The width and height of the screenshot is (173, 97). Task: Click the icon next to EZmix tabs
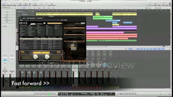tap(44, 23)
